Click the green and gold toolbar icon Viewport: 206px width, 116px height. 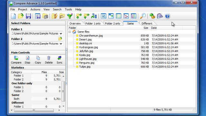click(x=152, y=16)
